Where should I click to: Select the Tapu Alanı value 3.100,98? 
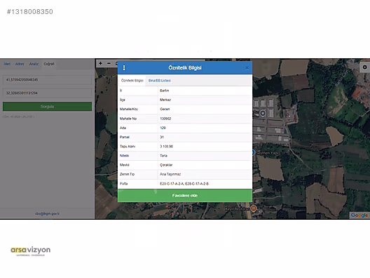coord(166,147)
